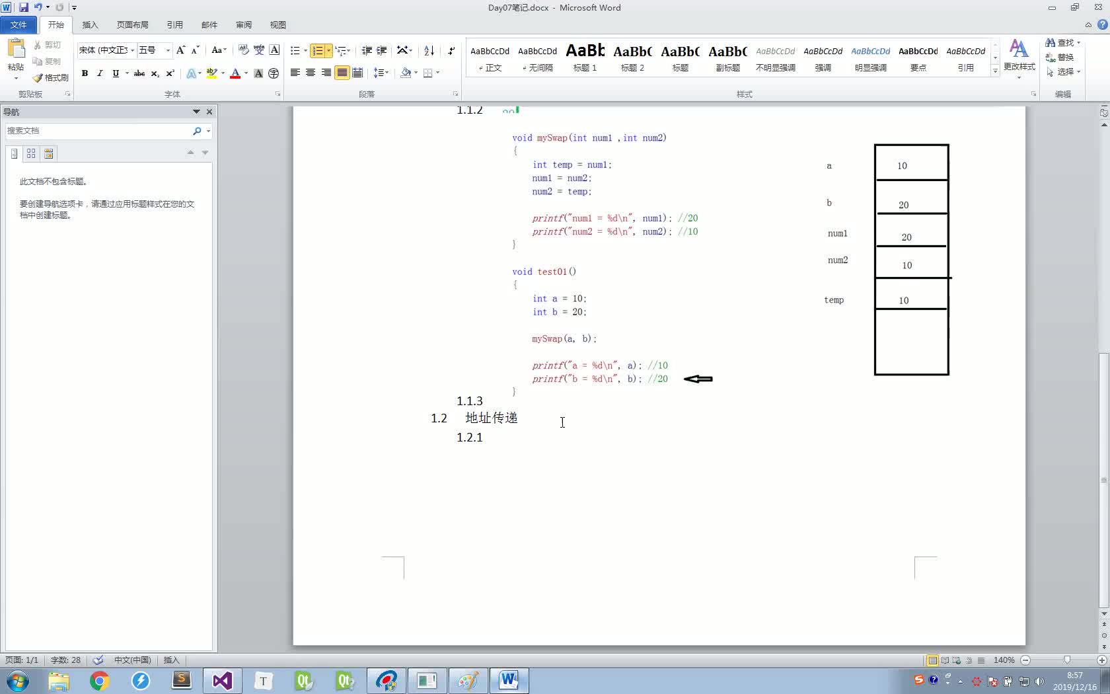The image size is (1110, 694).
Task: Justify paragraph text
Action: 342,73
